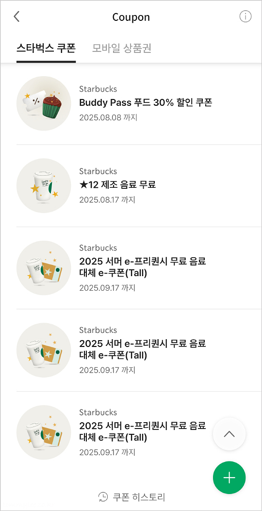Tap the green plus add-coupon button
262x511 pixels.
pyautogui.click(x=229, y=478)
